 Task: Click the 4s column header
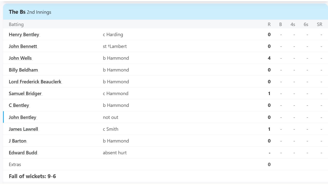[x=293, y=24]
